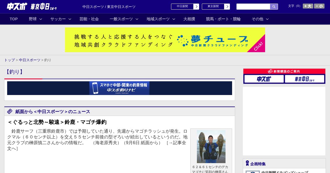Click the newspaper icon beside 紙面から heading

[x=10, y=111]
